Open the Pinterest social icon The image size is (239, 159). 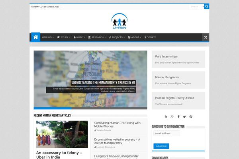[x=191, y=117]
